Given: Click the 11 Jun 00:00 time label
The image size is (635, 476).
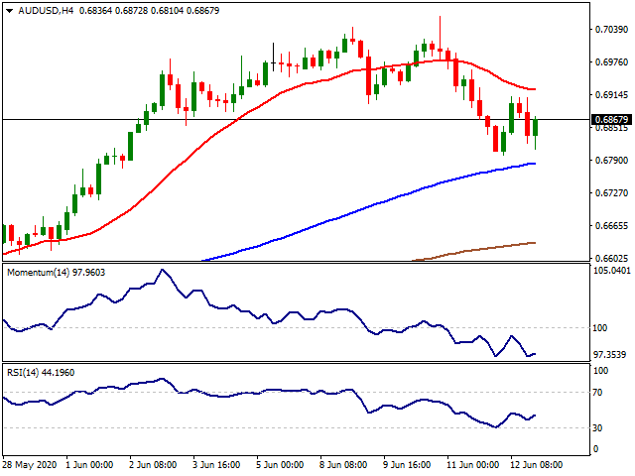Looking at the screenshot, I should tap(473, 465).
